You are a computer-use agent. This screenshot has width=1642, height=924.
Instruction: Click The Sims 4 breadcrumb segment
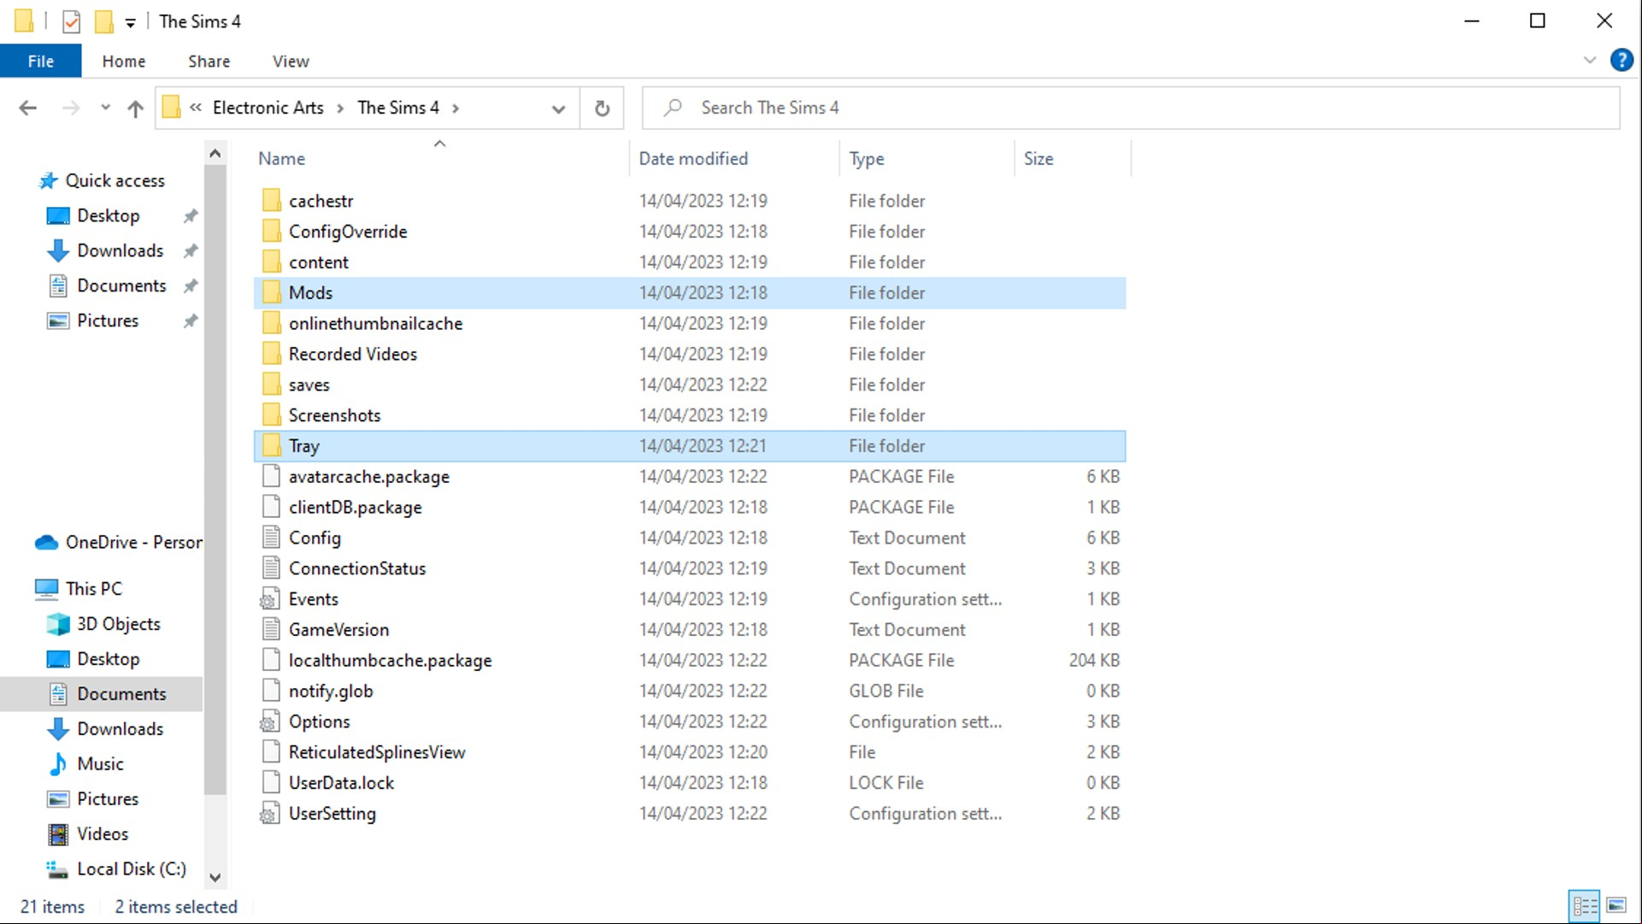(x=398, y=108)
